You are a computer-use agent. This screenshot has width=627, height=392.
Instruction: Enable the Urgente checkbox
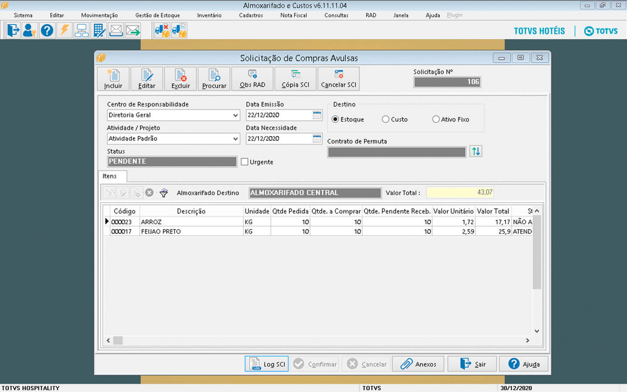[245, 162]
